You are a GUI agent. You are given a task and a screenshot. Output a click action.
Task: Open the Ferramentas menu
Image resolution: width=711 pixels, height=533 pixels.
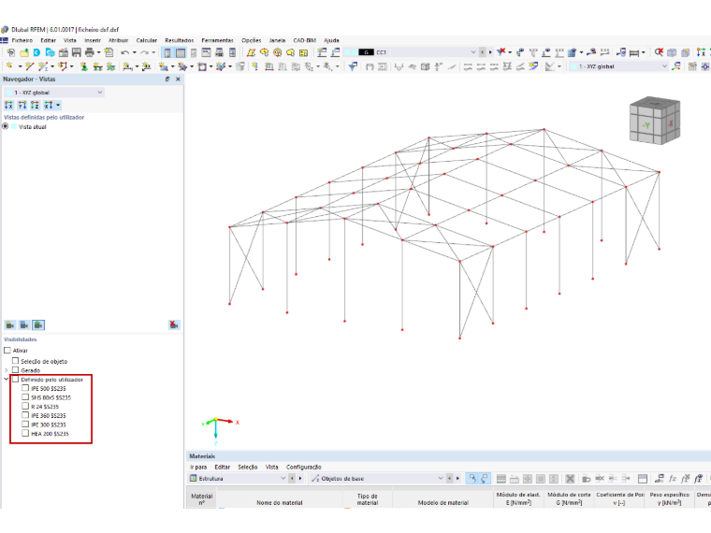218,40
